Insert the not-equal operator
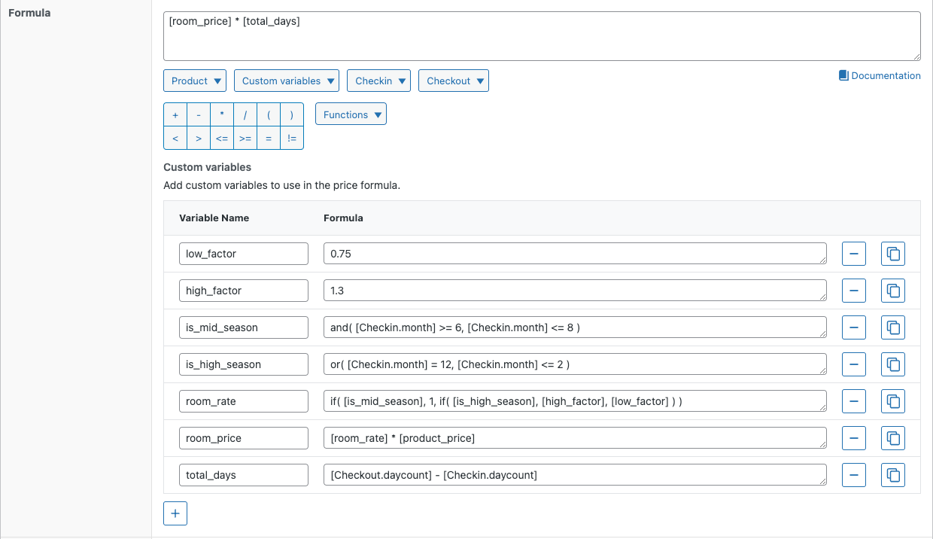 [x=292, y=139]
